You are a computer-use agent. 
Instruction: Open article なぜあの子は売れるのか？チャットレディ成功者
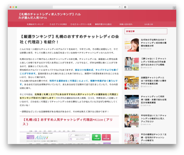coord(153,43)
